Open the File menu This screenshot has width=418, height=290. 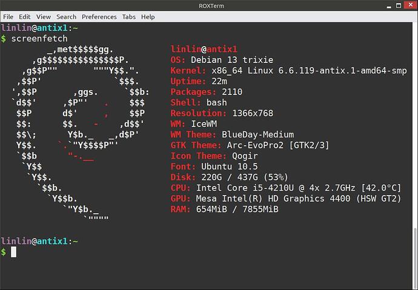coord(8,17)
